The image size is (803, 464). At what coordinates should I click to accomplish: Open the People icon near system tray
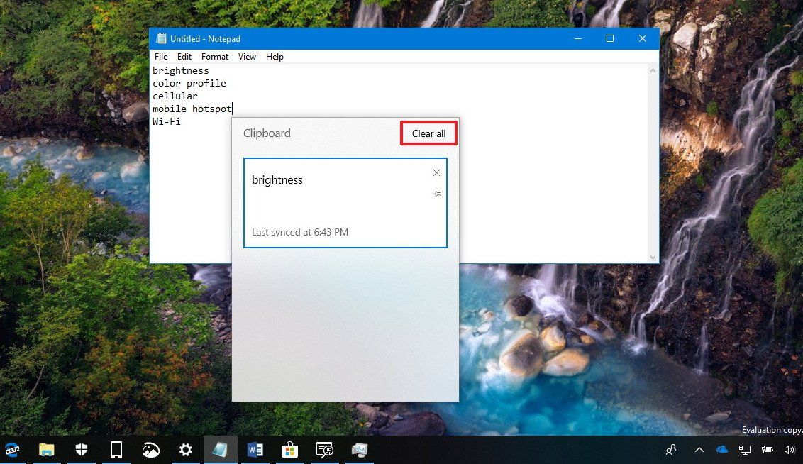(x=670, y=449)
